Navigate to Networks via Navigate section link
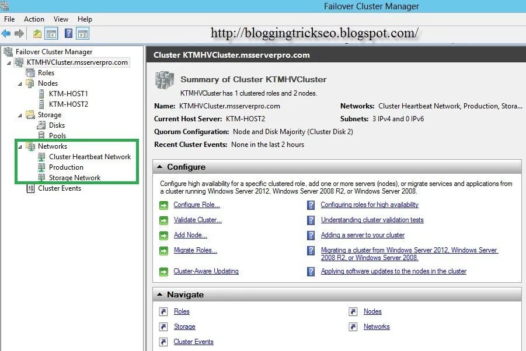The width and height of the screenshot is (526, 351). coord(377,326)
